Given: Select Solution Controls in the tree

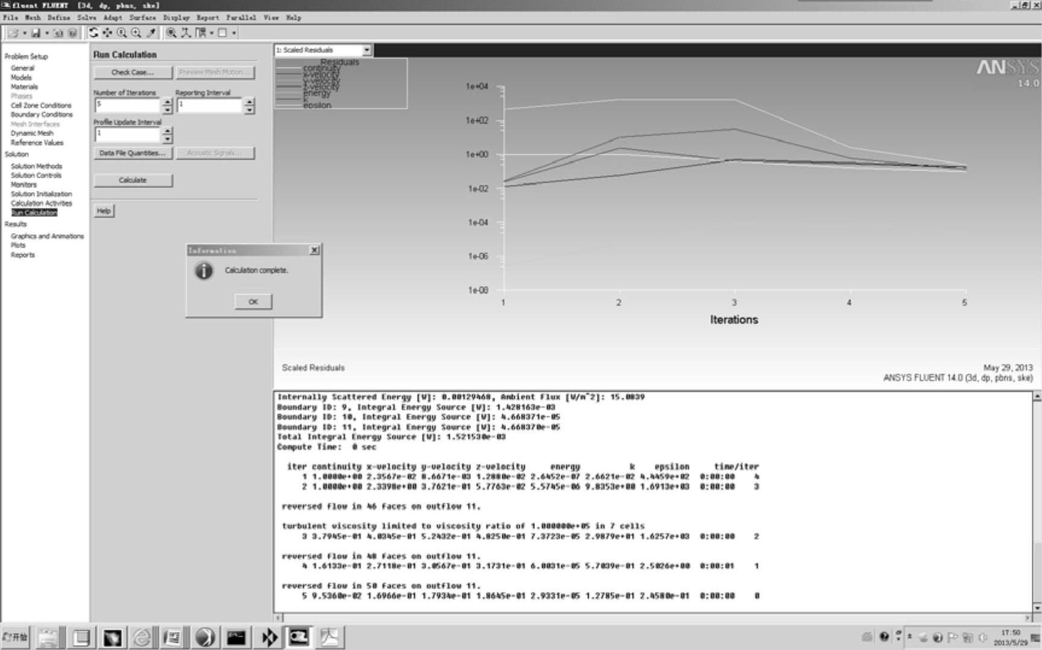Looking at the screenshot, I should coord(36,175).
